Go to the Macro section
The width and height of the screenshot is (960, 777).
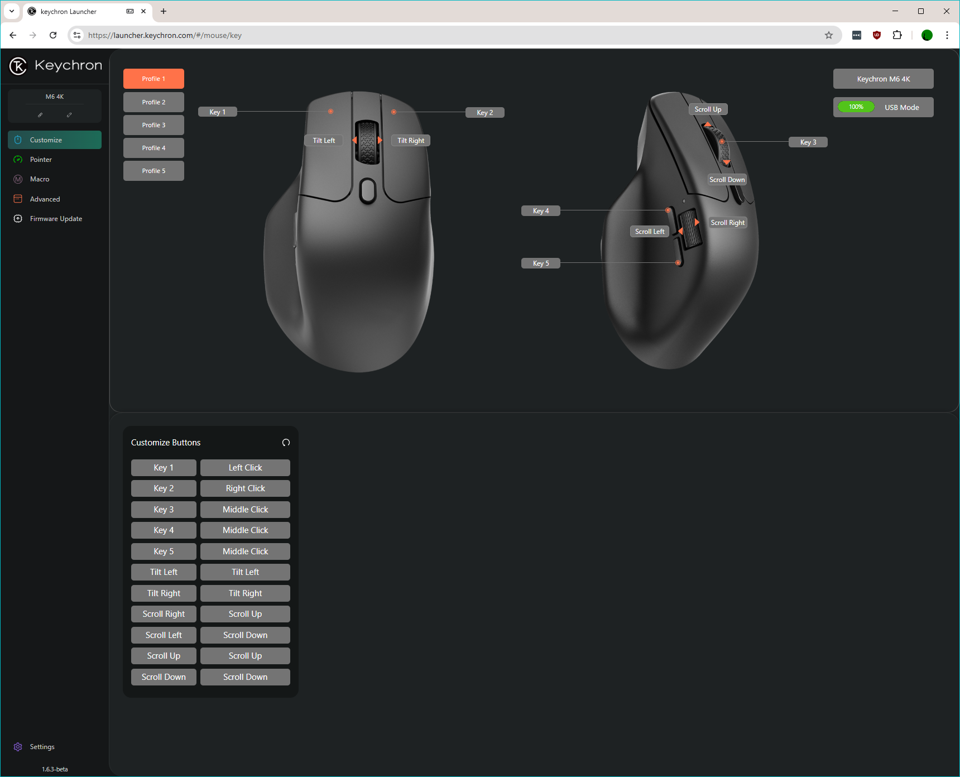tap(40, 179)
